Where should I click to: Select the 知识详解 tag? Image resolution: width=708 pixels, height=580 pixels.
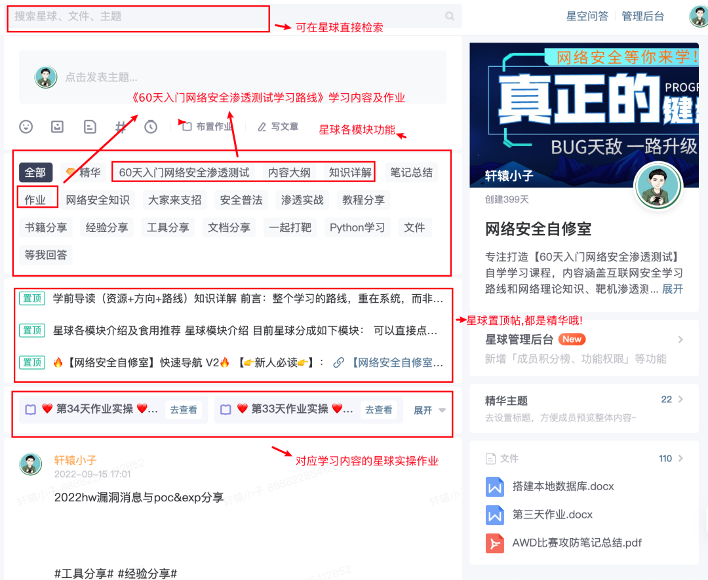click(350, 172)
